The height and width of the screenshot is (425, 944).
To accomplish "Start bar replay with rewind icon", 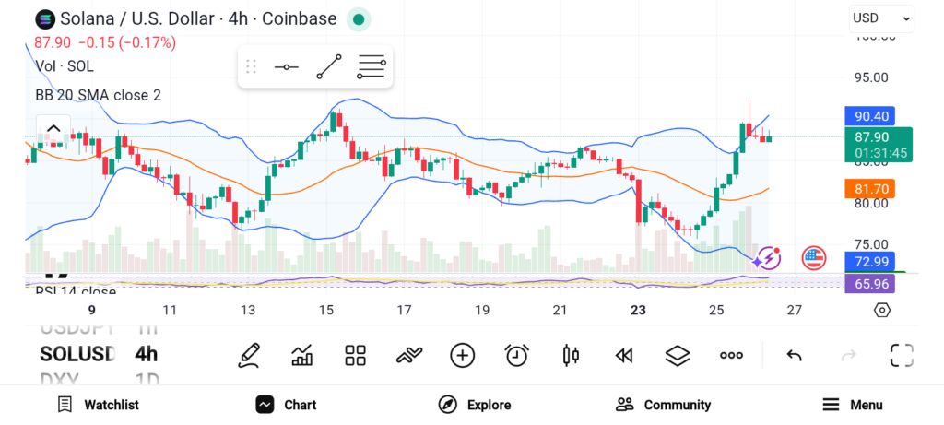I will [624, 355].
